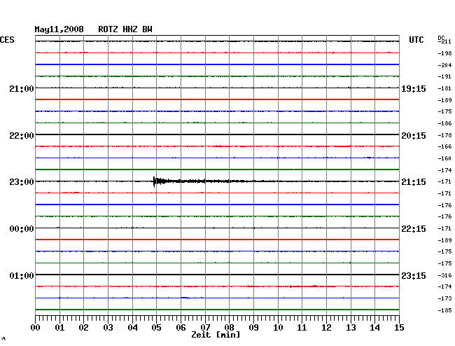Click the DC offset value -181
The width and height of the screenshot is (455, 346).
pos(444,88)
